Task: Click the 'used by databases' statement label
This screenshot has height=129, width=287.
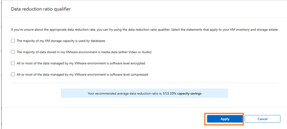Action: pyautogui.click(x=61, y=41)
